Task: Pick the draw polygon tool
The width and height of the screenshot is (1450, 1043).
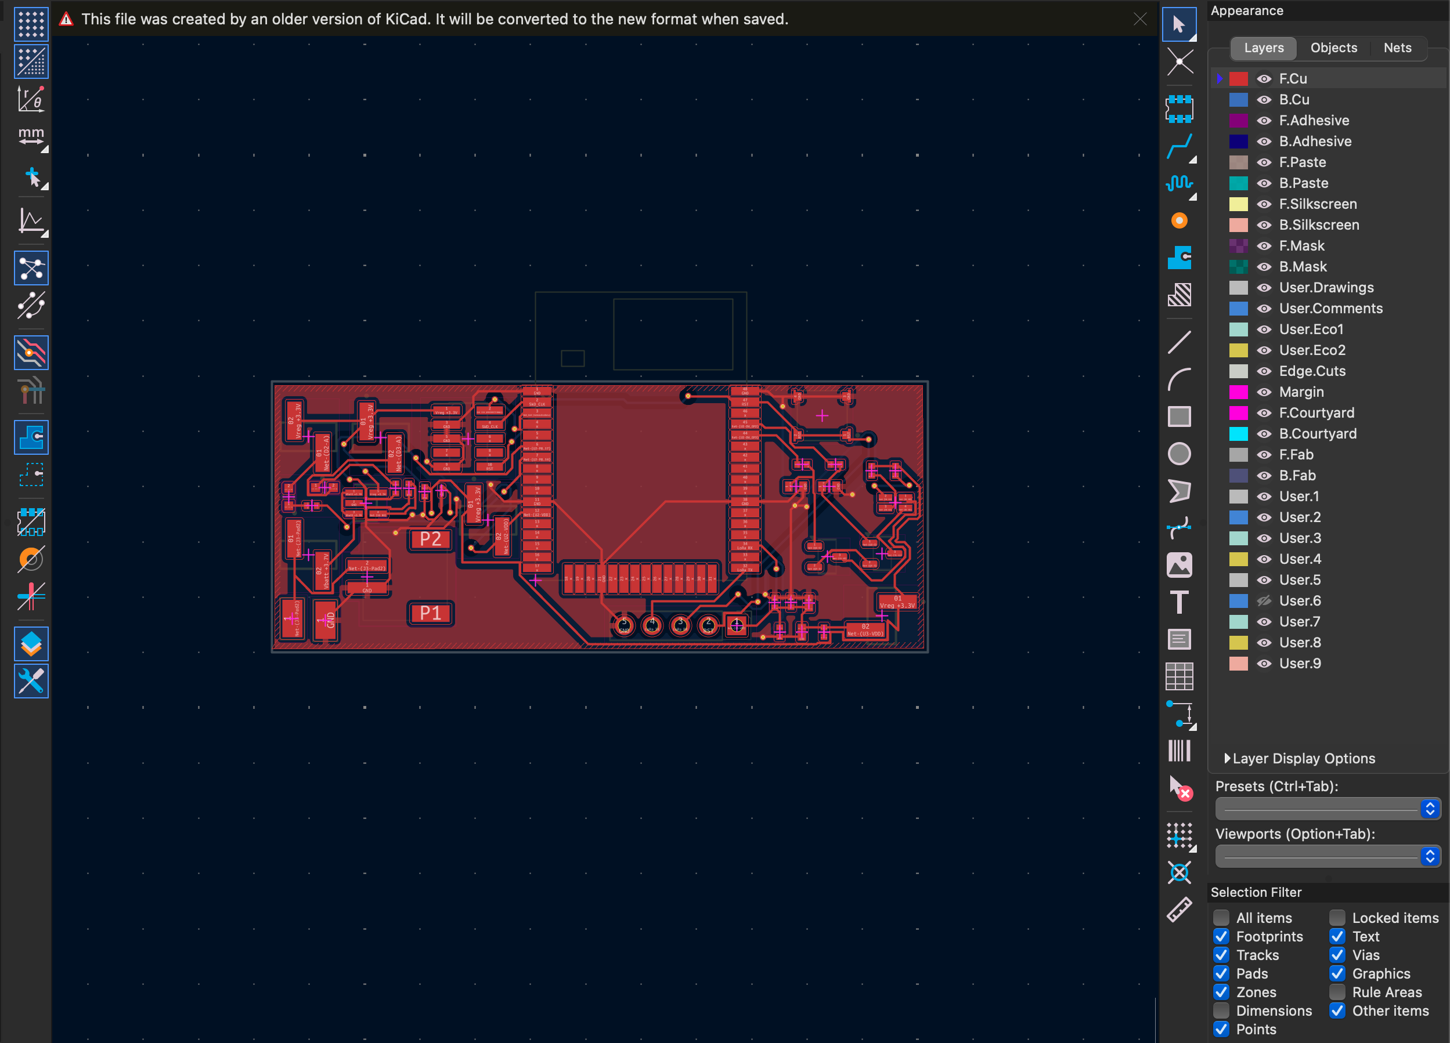Action: point(1179,491)
